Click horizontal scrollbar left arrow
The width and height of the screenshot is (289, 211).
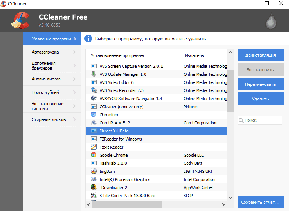(x=89, y=204)
